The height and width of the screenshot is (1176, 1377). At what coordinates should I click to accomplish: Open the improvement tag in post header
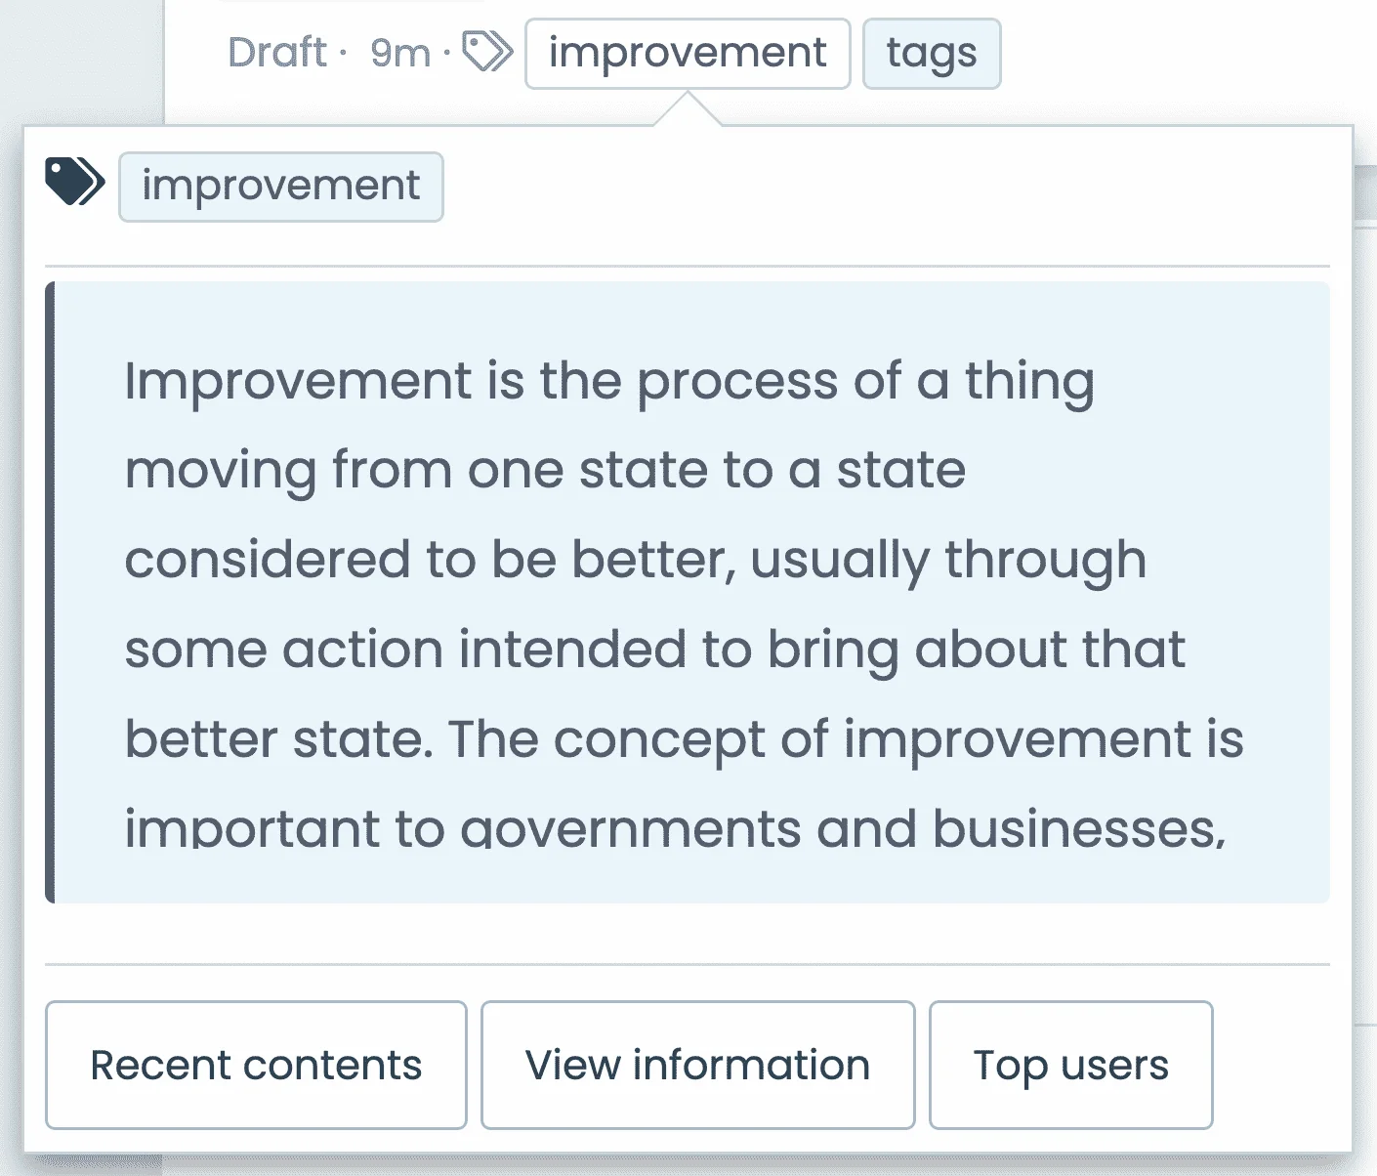pyautogui.click(x=688, y=54)
